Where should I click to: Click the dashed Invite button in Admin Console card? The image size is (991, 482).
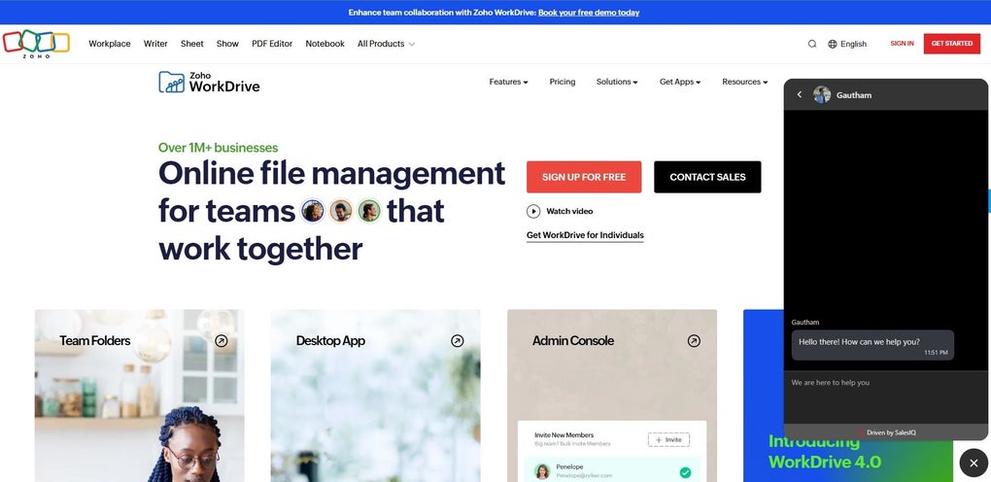click(x=668, y=439)
